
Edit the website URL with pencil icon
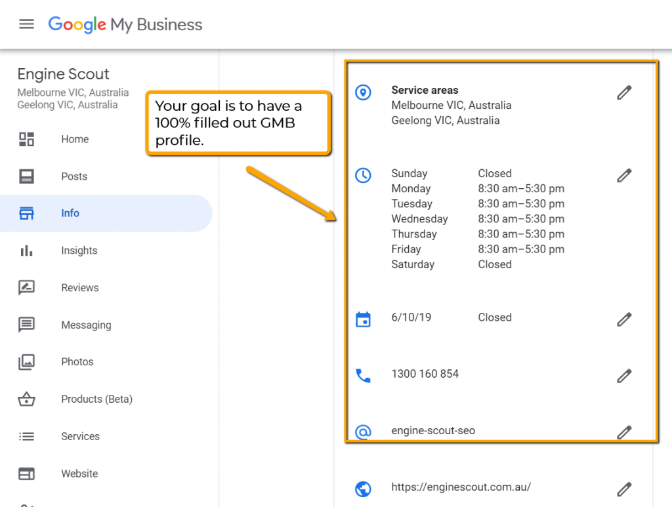(x=624, y=489)
